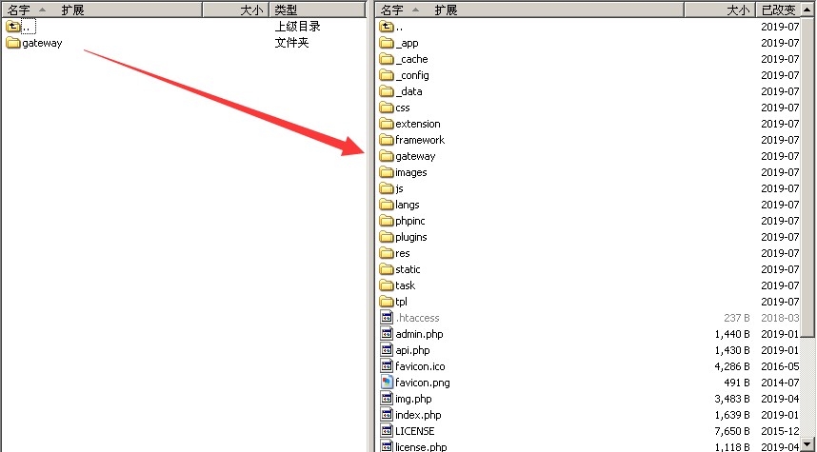The image size is (817, 452).
Task: Select the langs folder icon
Action: [386, 205]
